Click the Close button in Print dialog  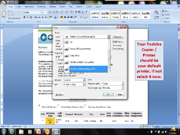[x=120, y=94]
